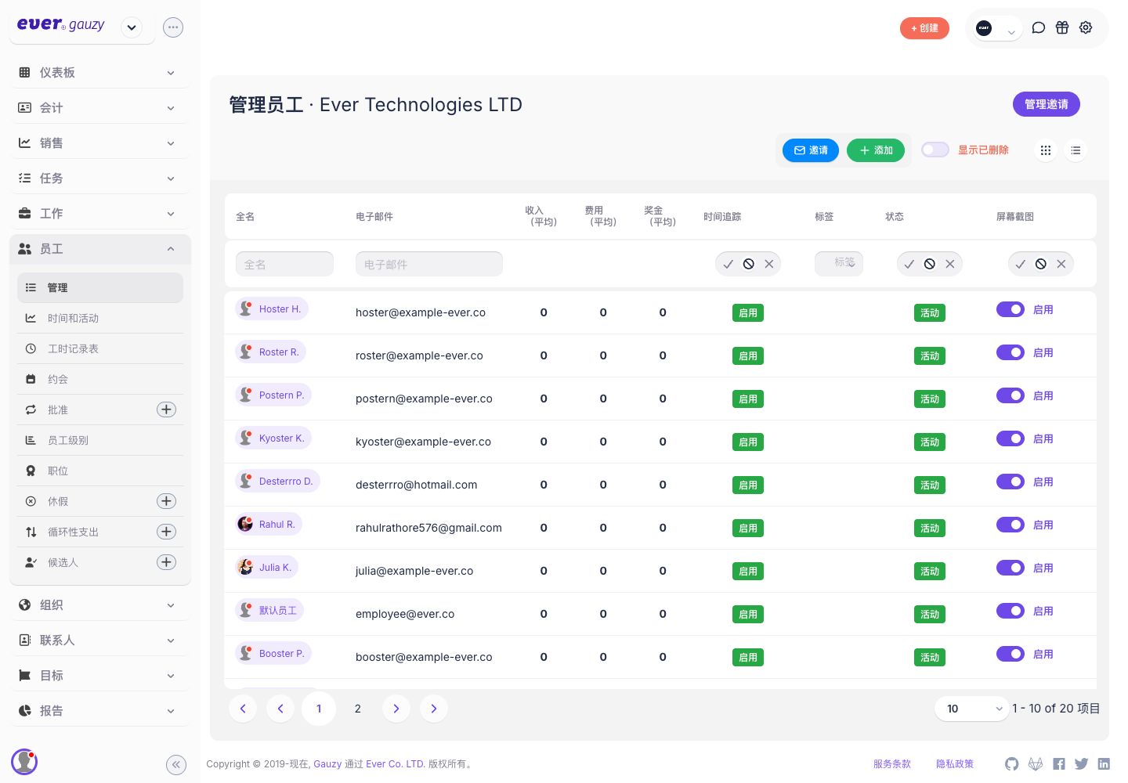Switch to table list view

pyautogui.click(x=1076, y=150)
